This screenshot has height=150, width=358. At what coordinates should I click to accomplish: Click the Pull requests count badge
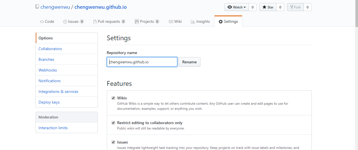[x=123, y=22]
